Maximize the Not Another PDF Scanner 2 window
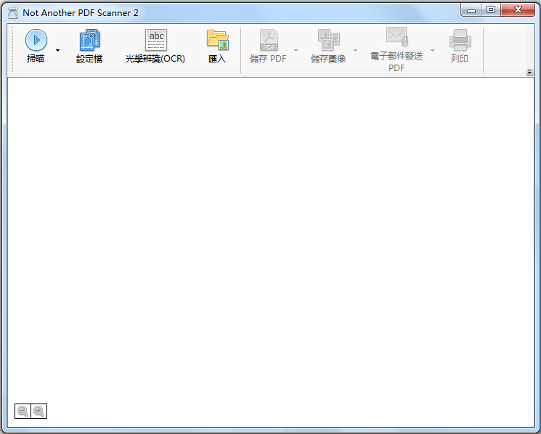The width and height of the screenshot is (541, 434). pyautogui.click(x=491, y=10)
